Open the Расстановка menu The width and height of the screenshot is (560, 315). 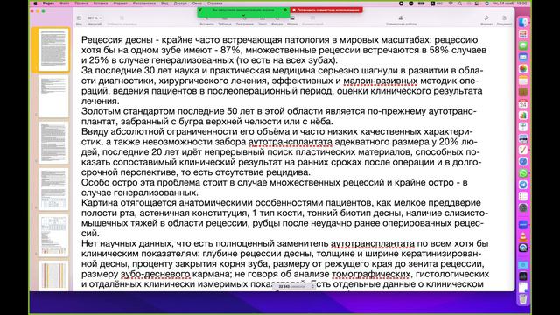pyautogui.click(x=143, y=3)
